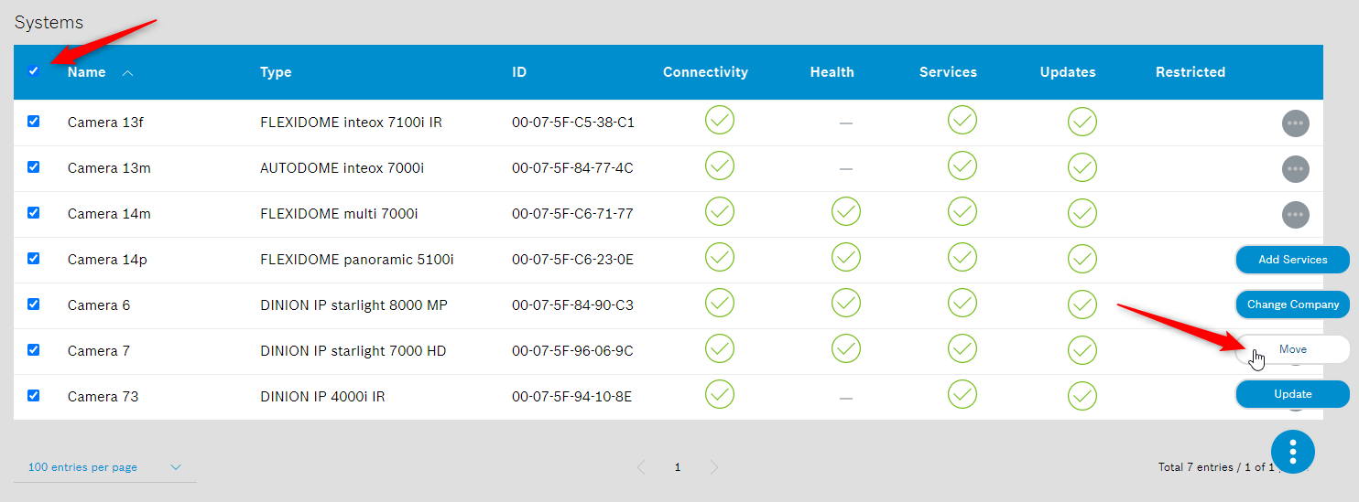The height and width of the screenshot is (502, 1359).
Task: Click Camera 73 updates status checkmark
Action: coord(1082,395)
